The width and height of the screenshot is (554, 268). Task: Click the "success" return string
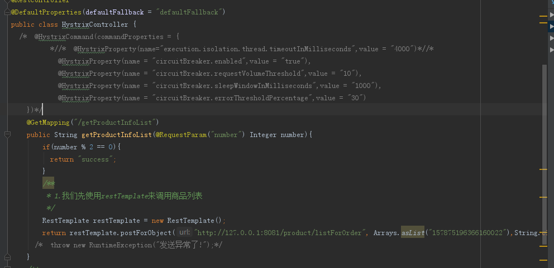click(95, 159)
